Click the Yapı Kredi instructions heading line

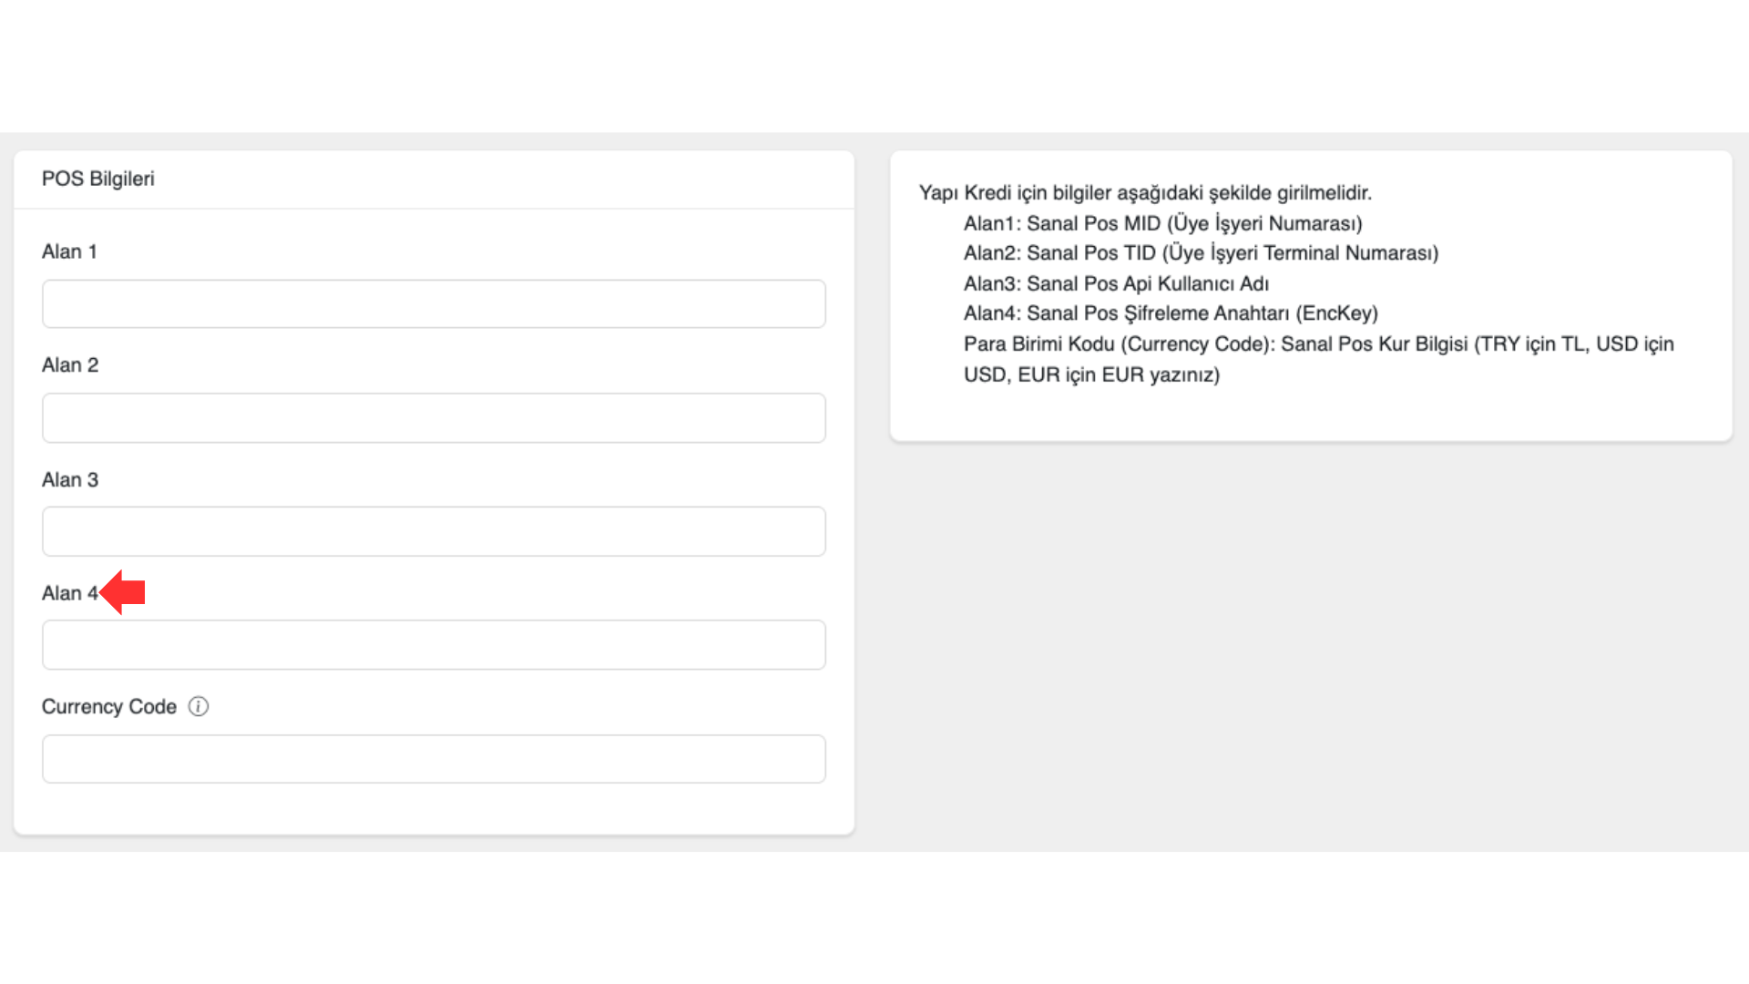(x=1145, y=193)
